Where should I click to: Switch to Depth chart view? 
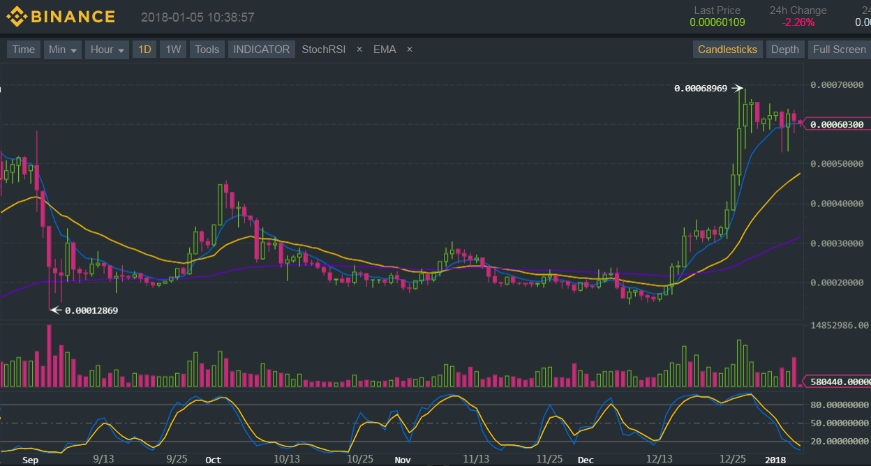point(784,50)
